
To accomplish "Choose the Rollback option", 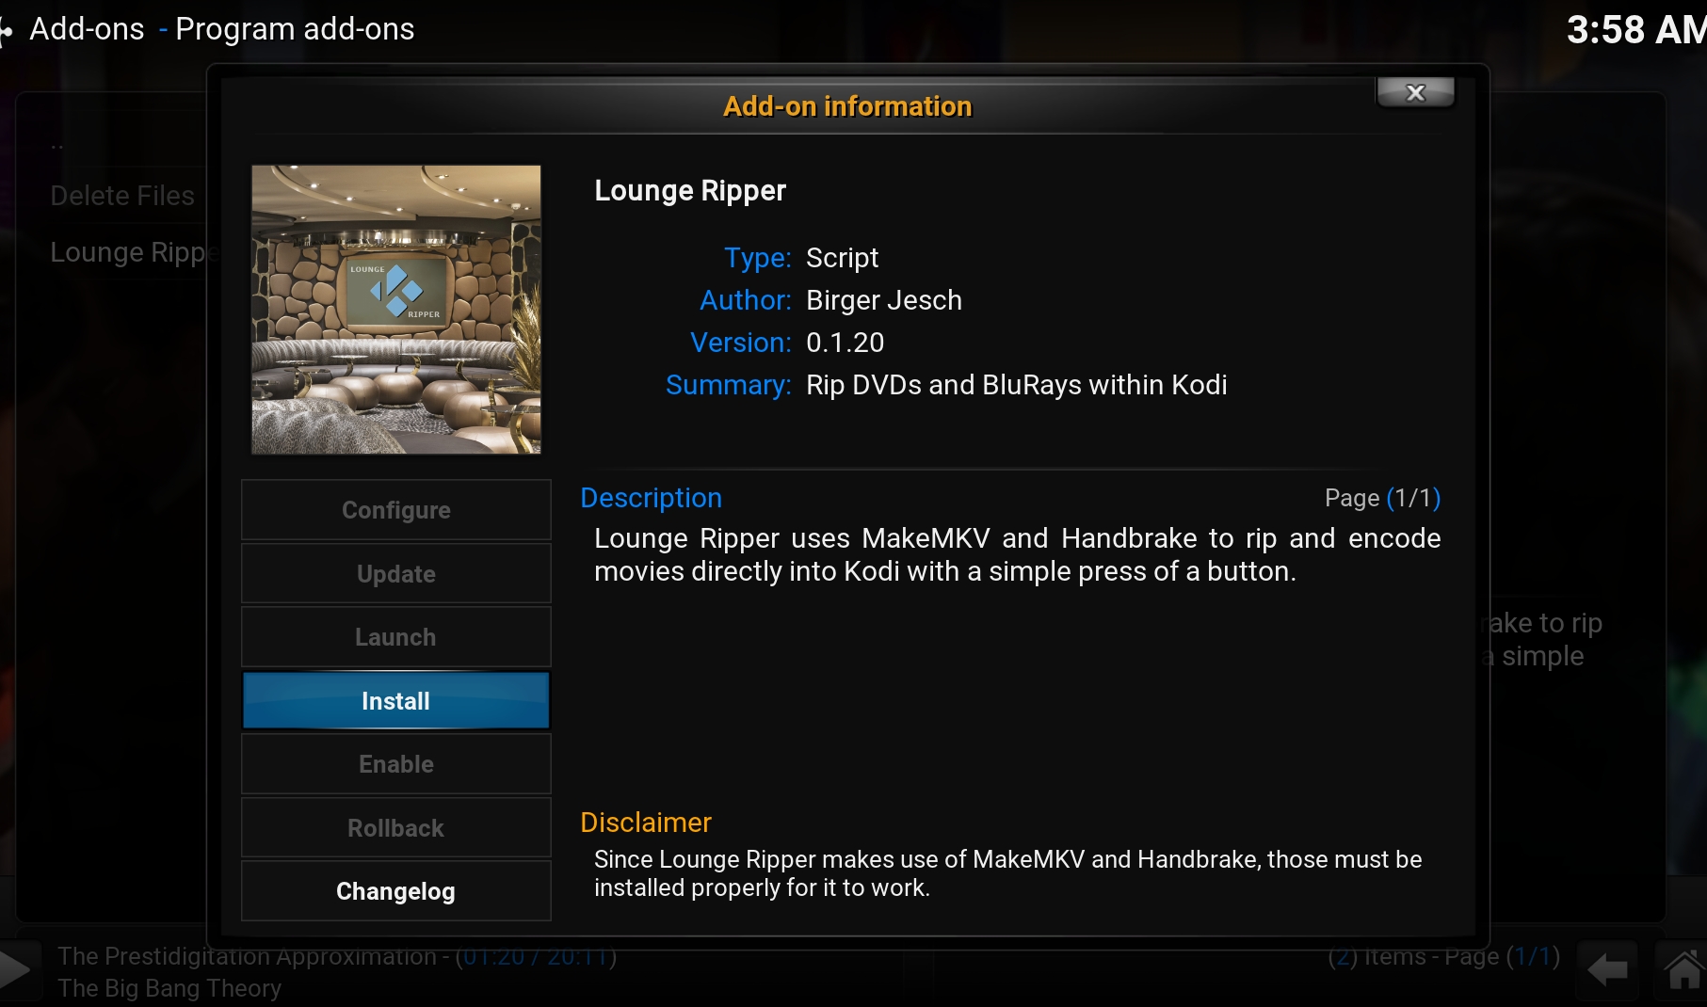I will tap(395, 828).
